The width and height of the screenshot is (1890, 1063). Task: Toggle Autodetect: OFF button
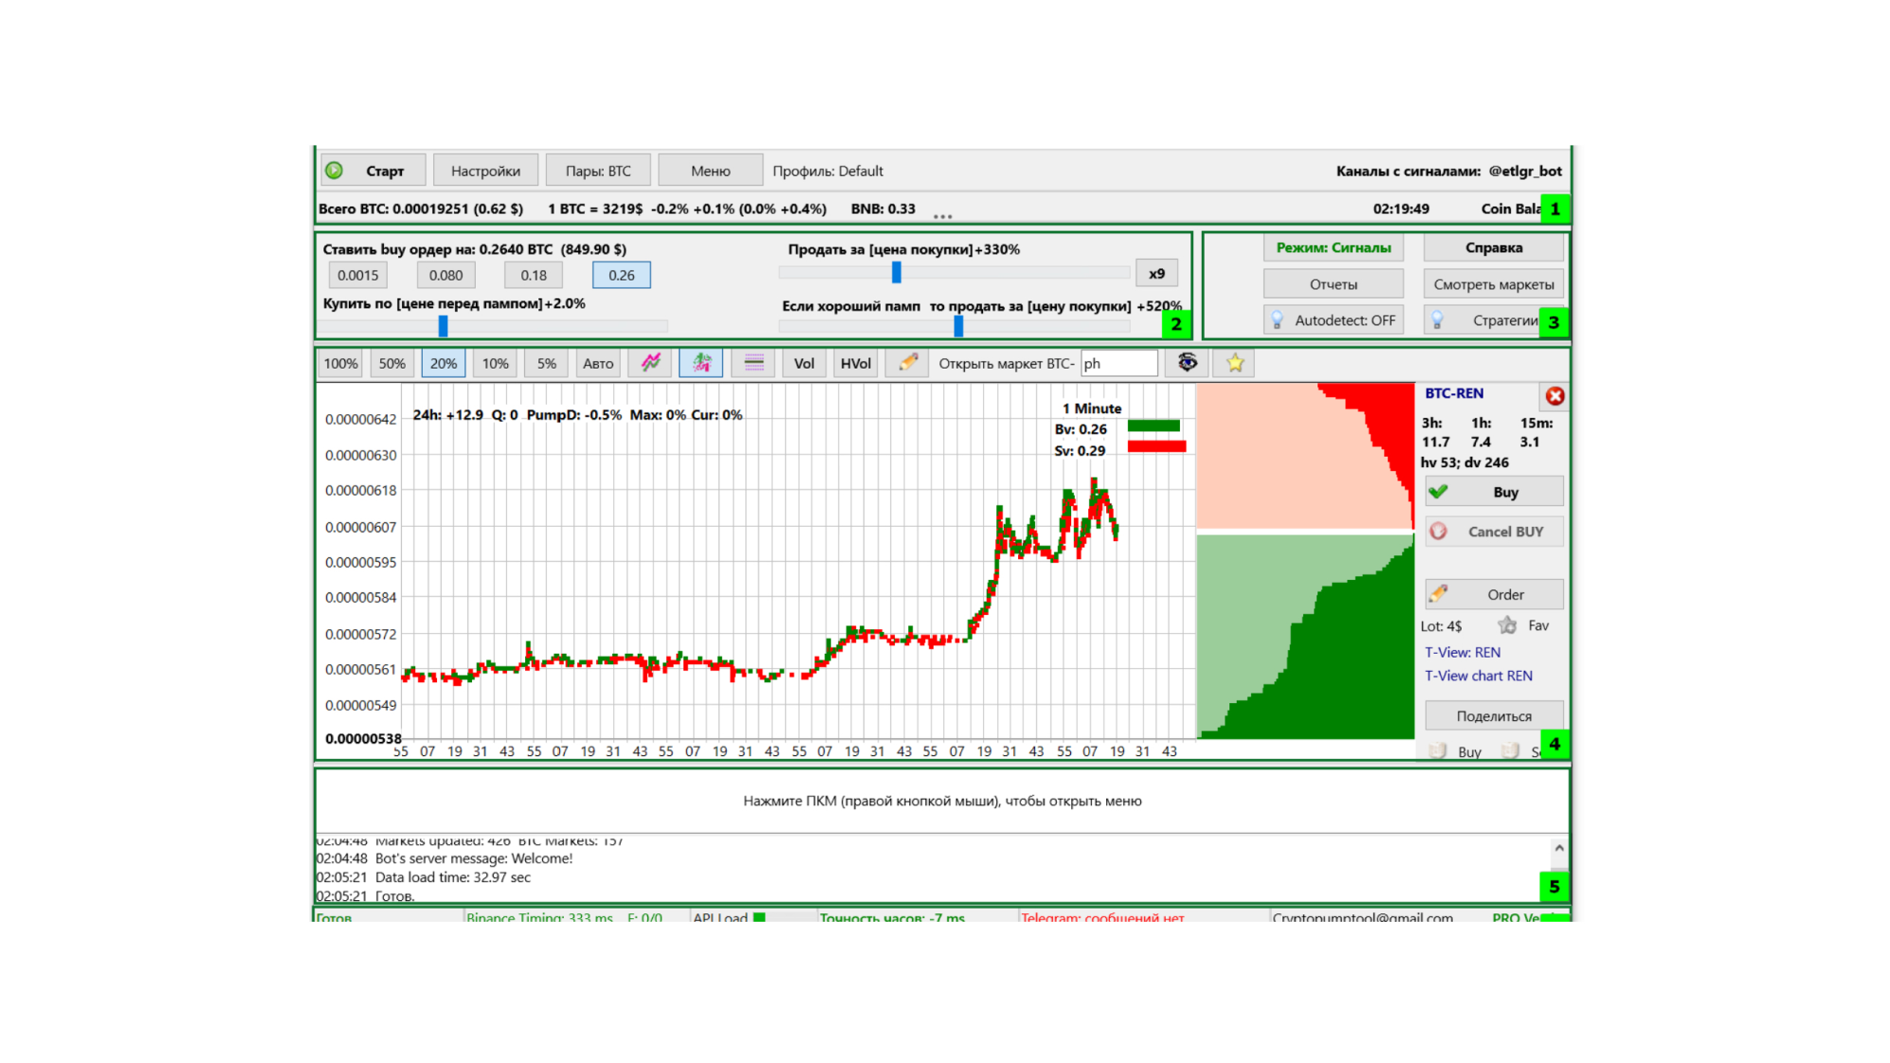1334,320
